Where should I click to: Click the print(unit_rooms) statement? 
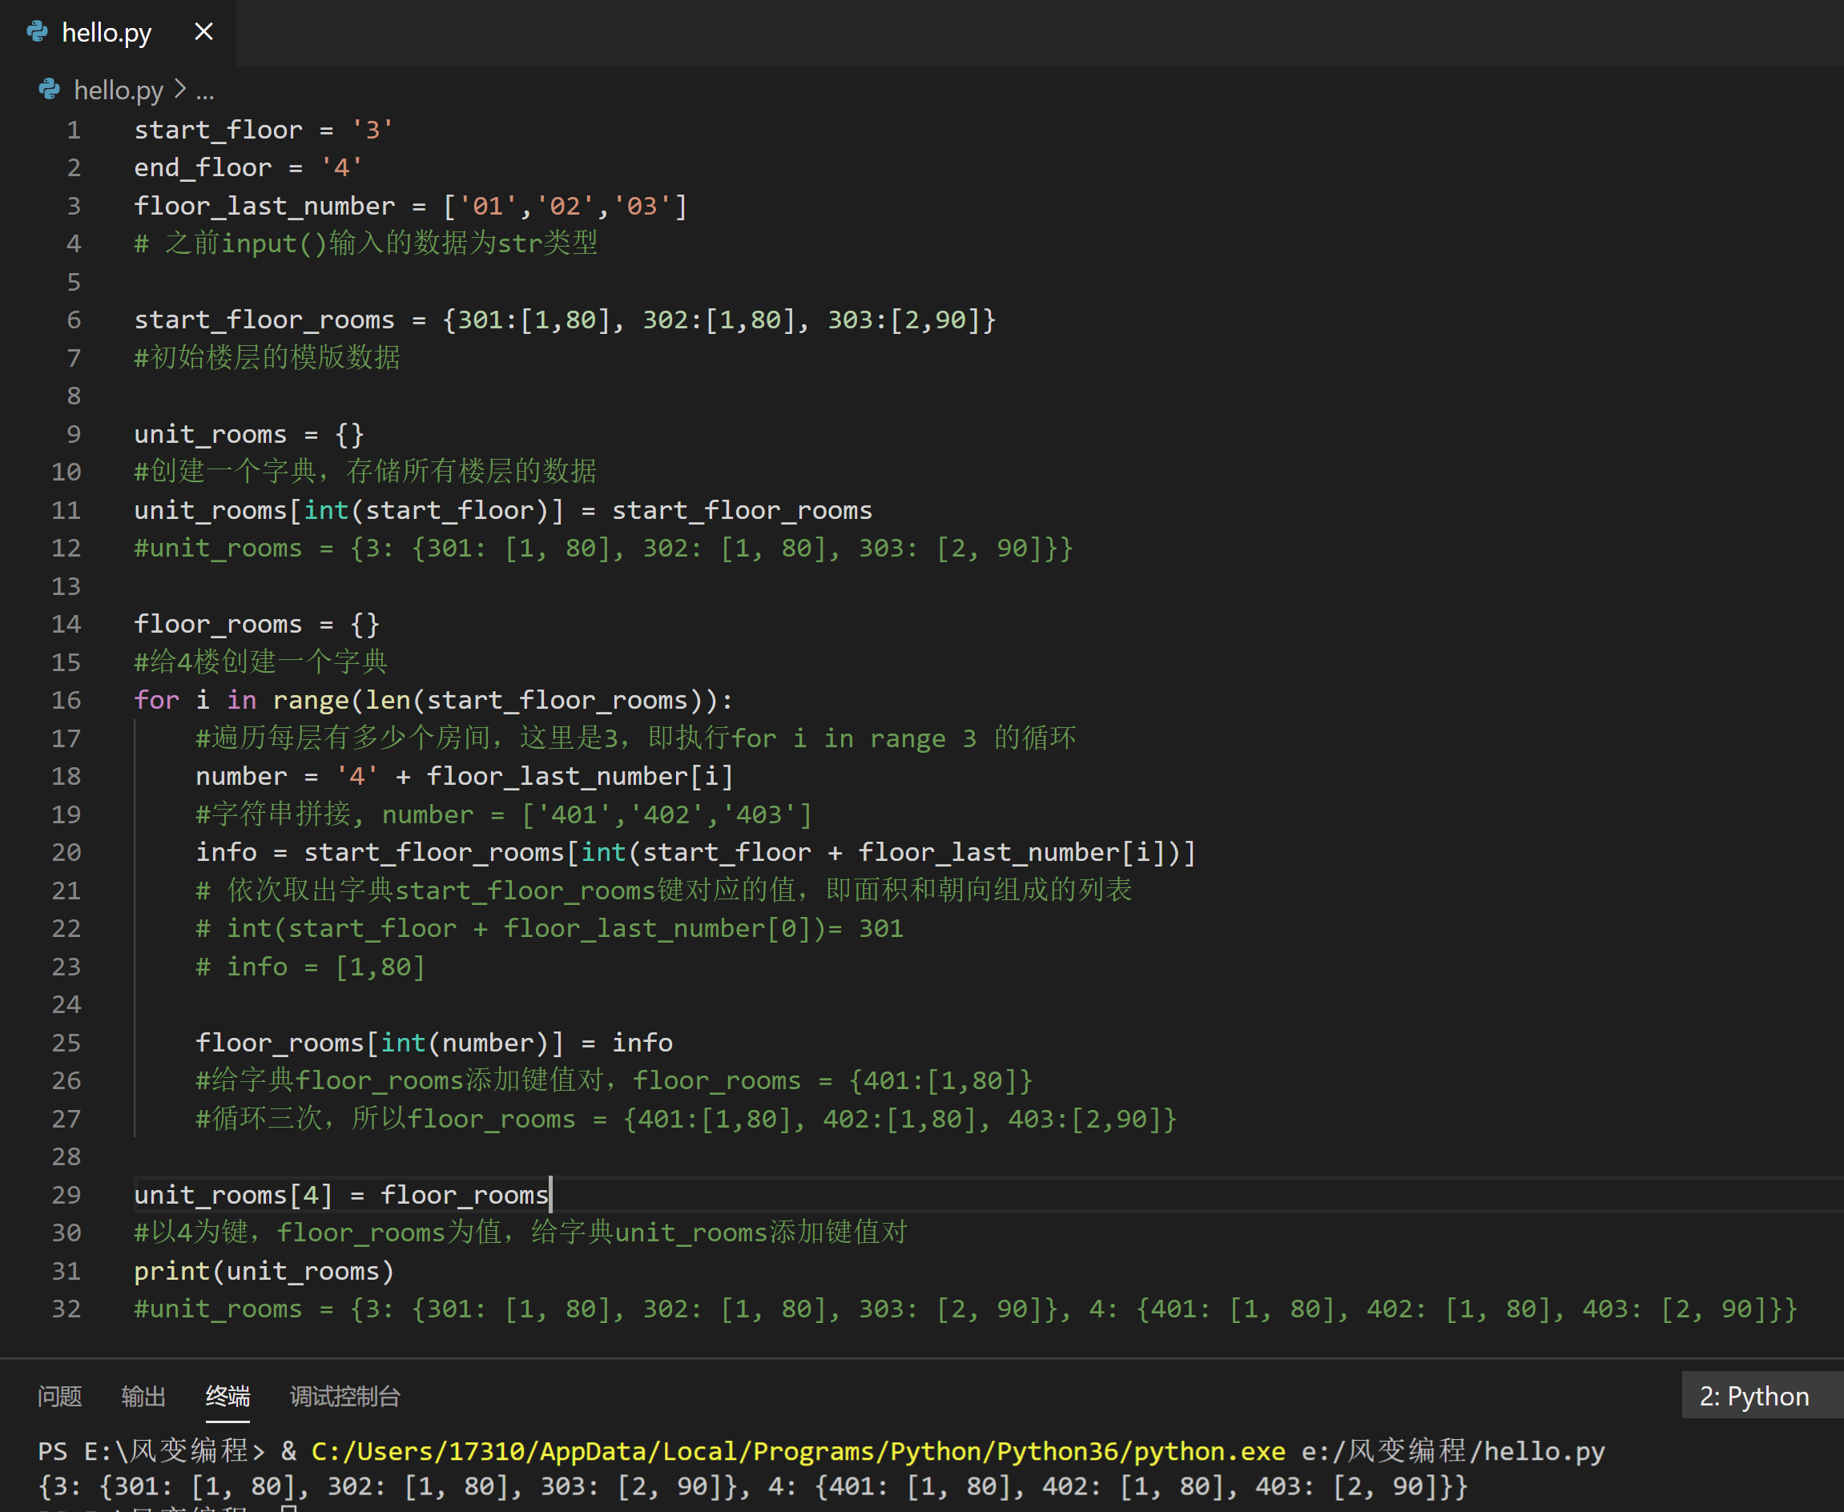264,1271
